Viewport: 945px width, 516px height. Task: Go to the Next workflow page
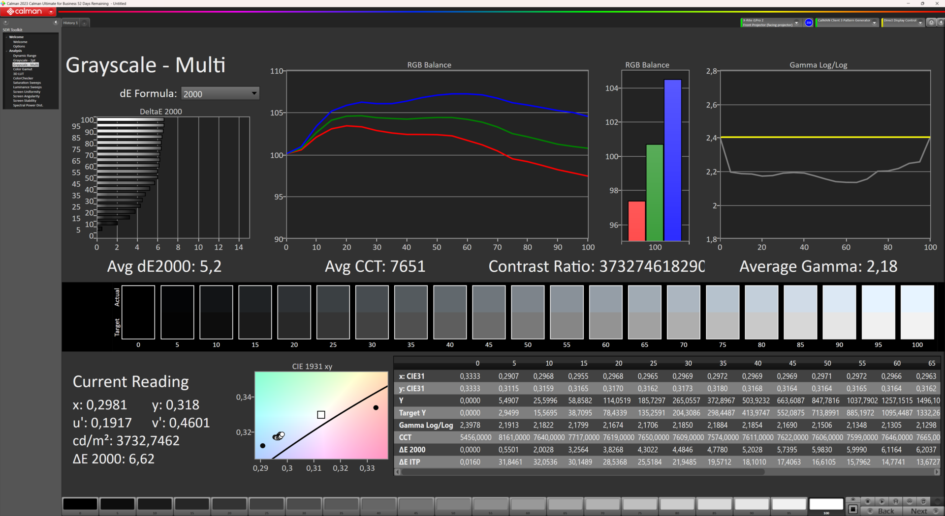coord(918,511)
